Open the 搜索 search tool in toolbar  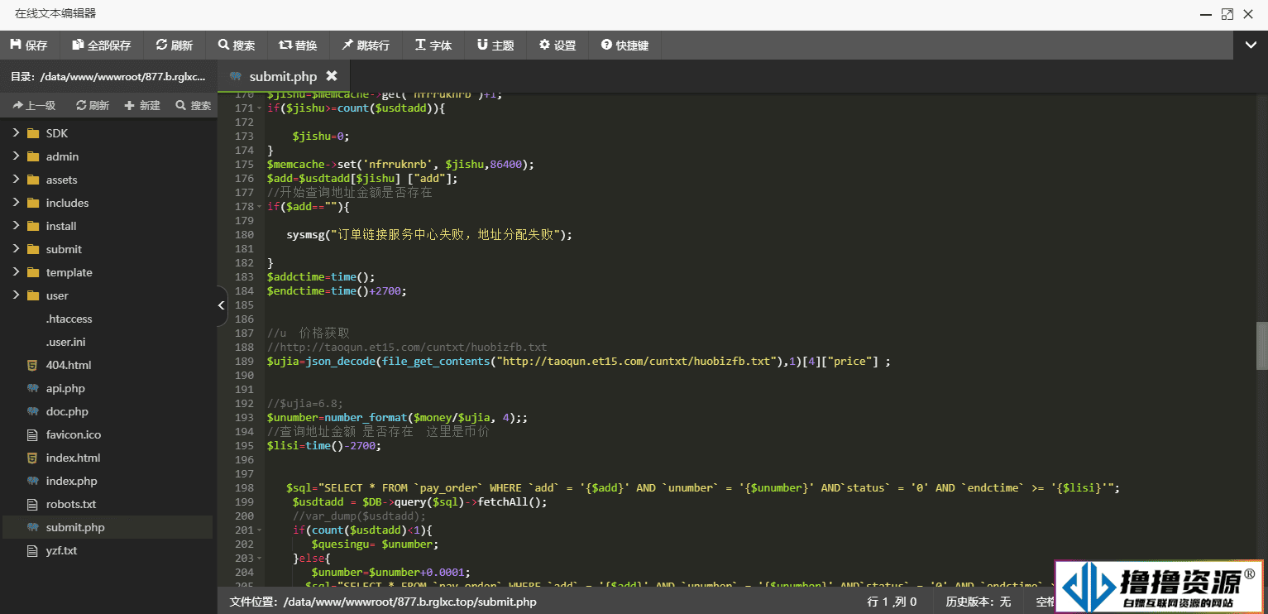coord(237,46)
